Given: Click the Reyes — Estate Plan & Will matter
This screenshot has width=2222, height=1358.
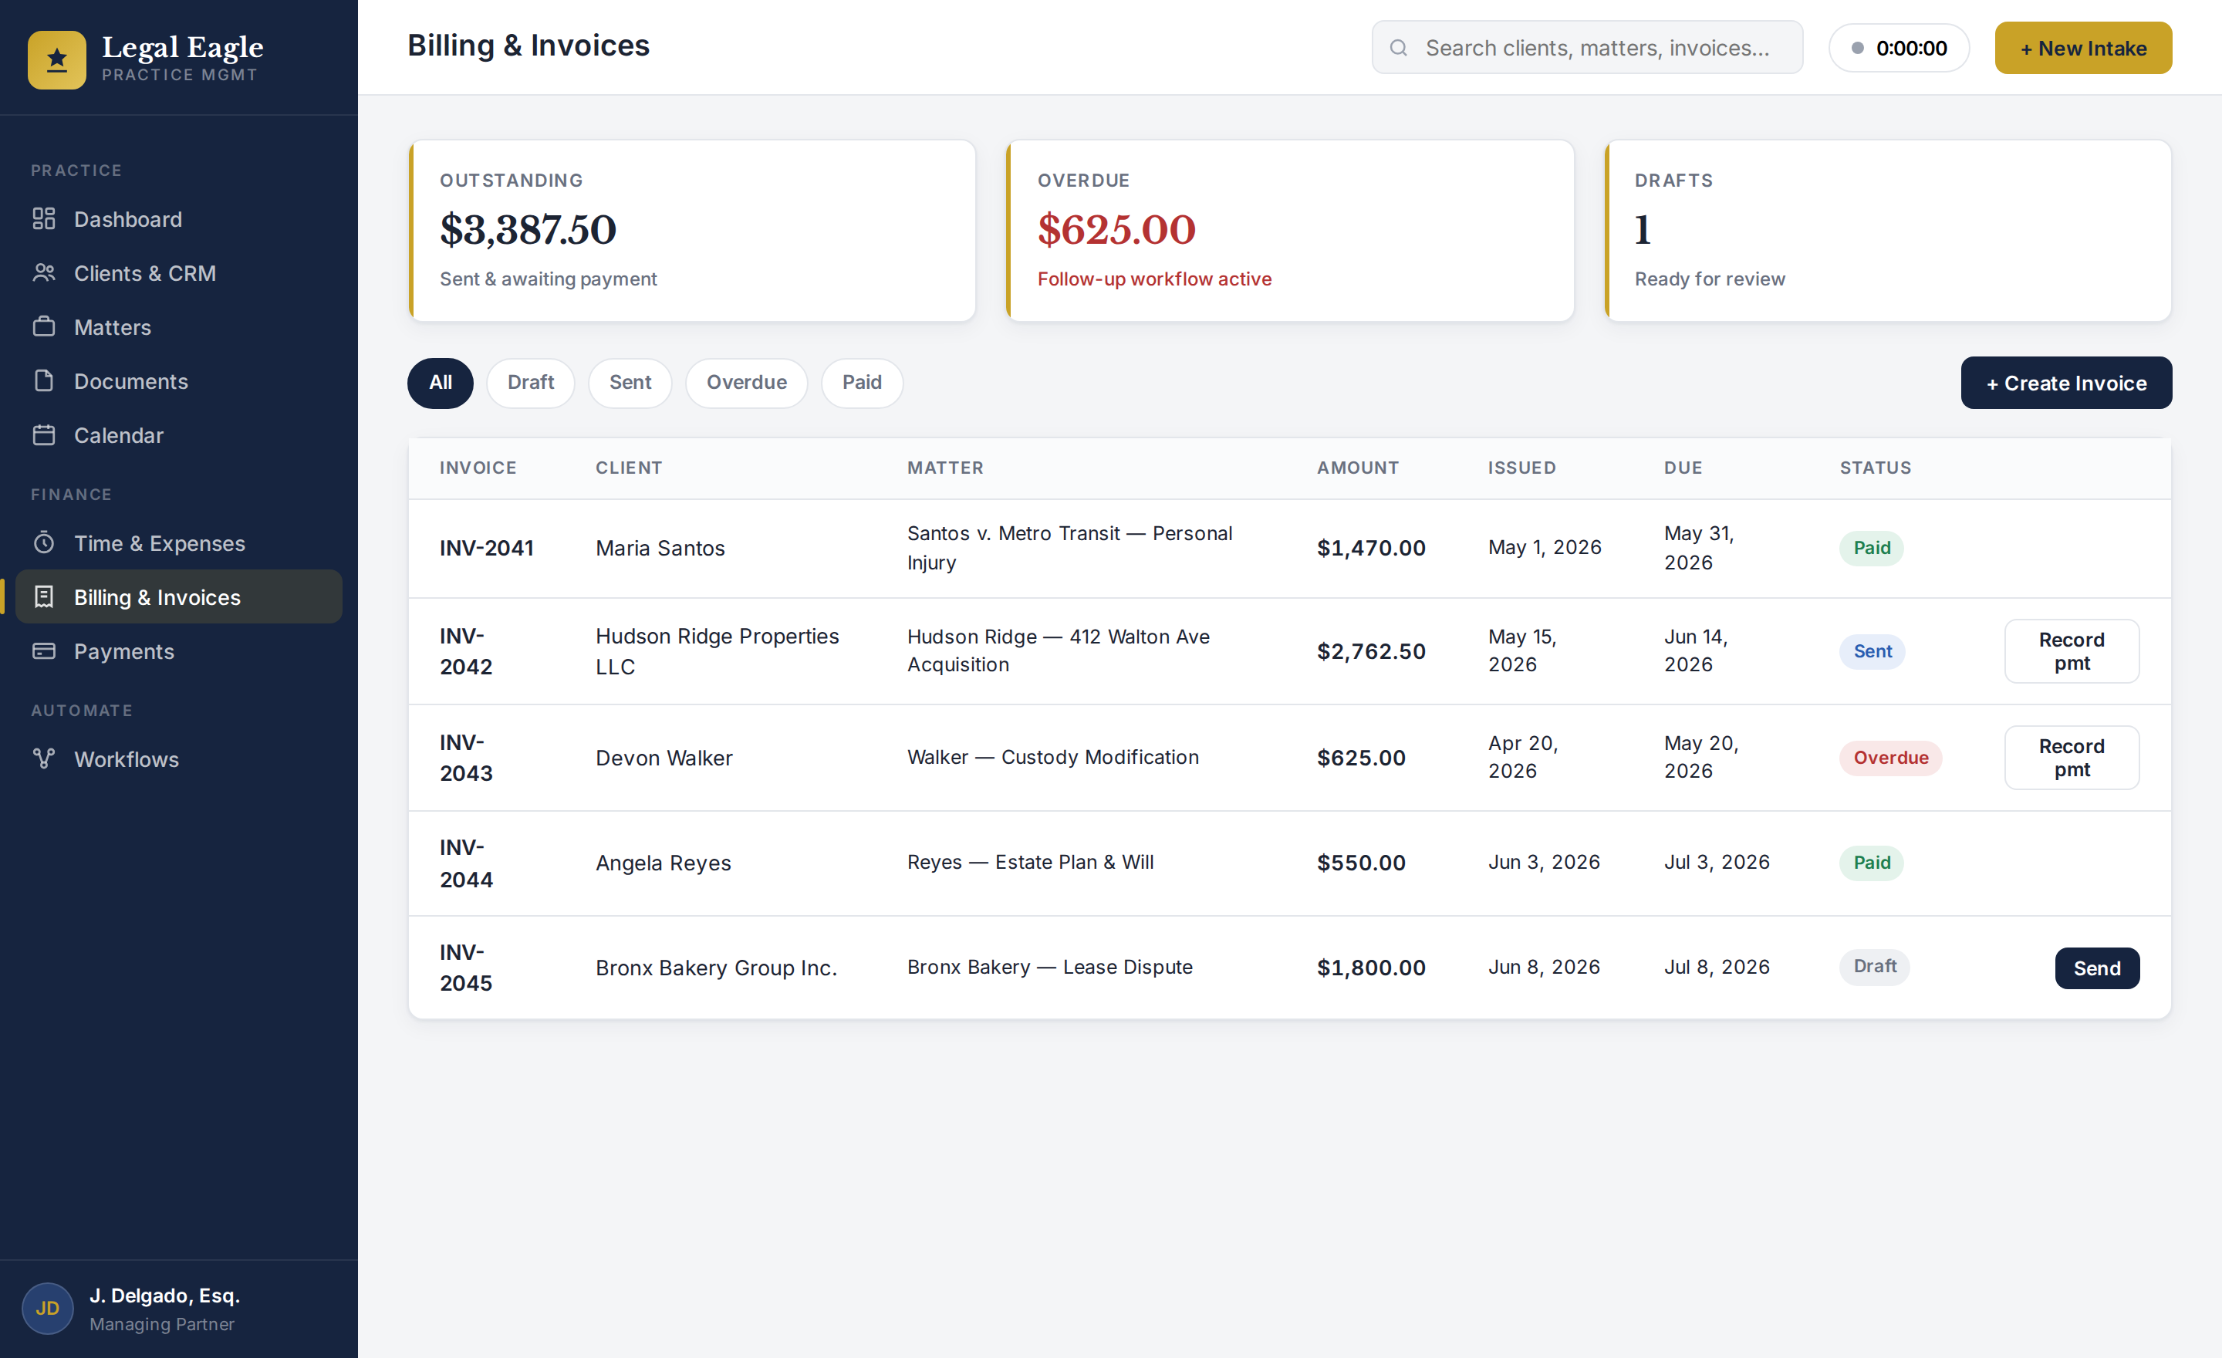Looking at the screenshot, I should pos(1030,862).
